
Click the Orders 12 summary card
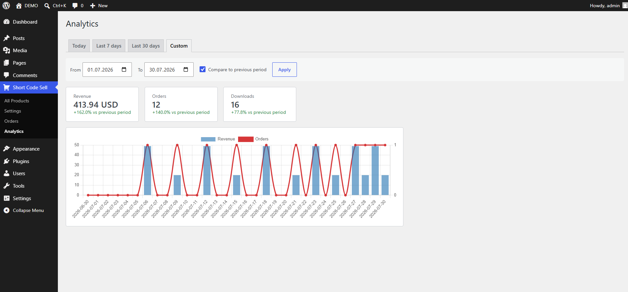[181, 104]
